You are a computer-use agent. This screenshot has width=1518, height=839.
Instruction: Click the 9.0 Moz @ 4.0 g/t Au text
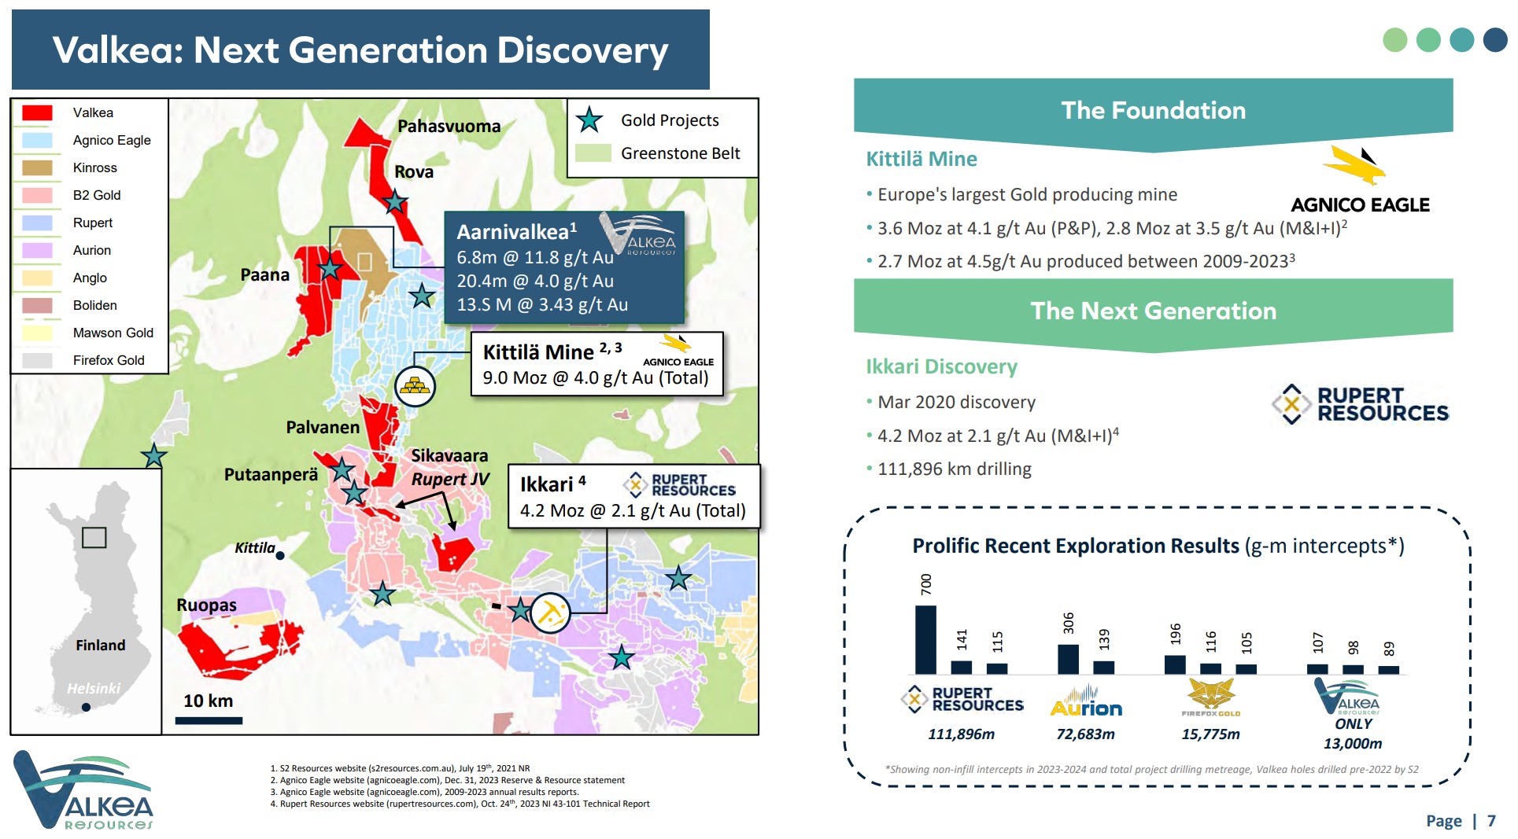(595, 377)
